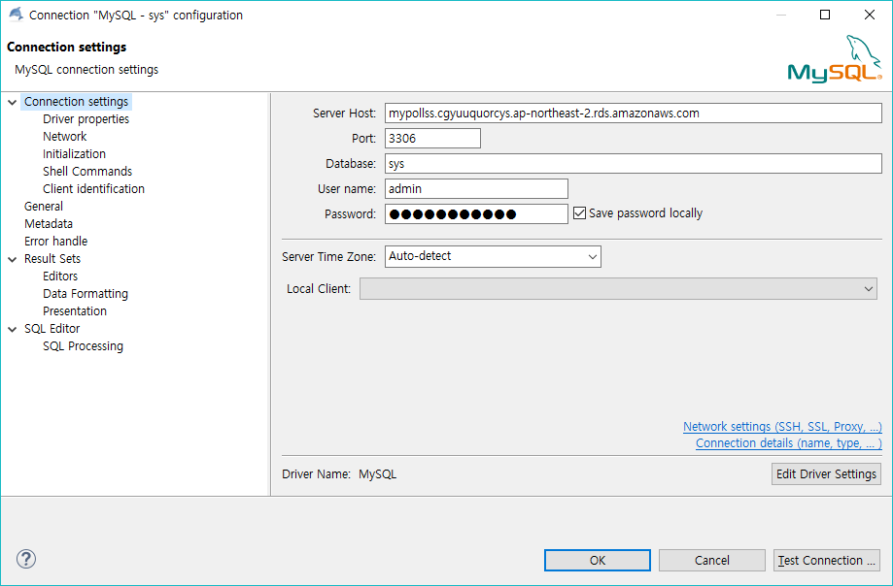Open Shell Commands settings

coord(87,171)
